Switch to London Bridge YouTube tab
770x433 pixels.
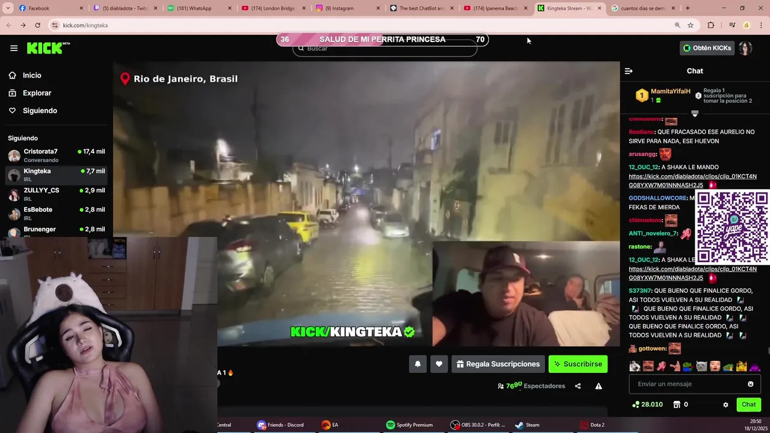[274, 8]
